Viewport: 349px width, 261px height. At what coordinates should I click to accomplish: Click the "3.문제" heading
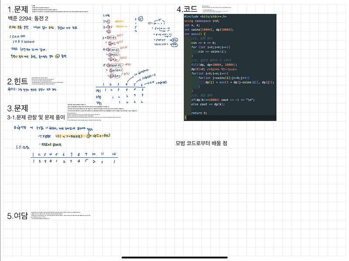17,108
